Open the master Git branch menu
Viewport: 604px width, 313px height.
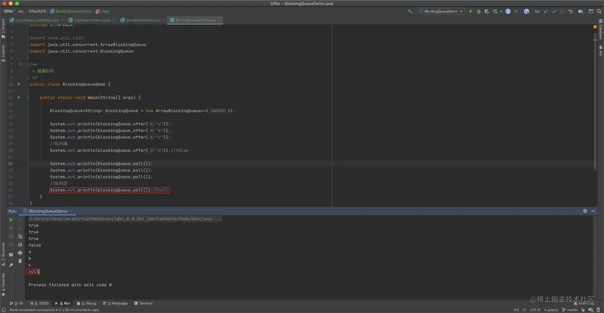pos(570,310)
